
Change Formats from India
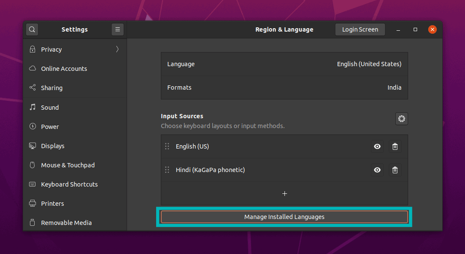[284, 87]
